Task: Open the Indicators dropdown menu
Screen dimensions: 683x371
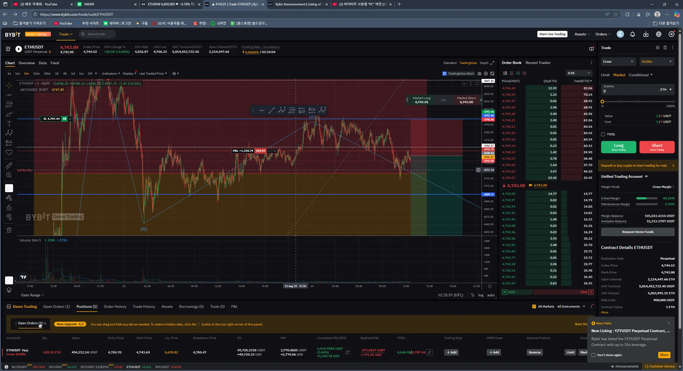Action: 111,74
